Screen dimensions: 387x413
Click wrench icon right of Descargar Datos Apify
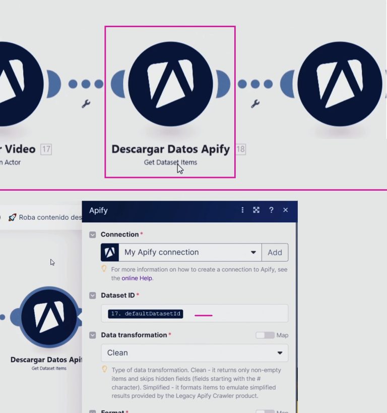255,104
